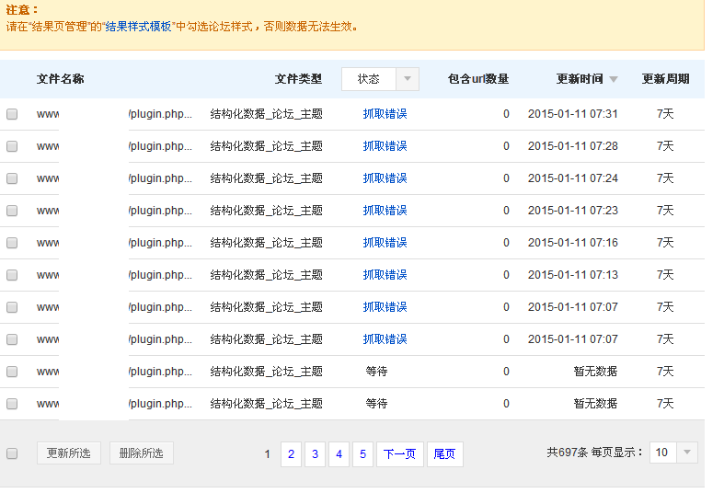Click the 包含url数量 column header
724x493 pixels.
click(477, 79)
